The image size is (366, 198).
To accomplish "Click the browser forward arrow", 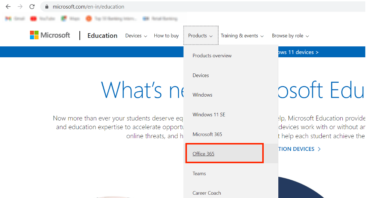I will (x=20, y=7).
